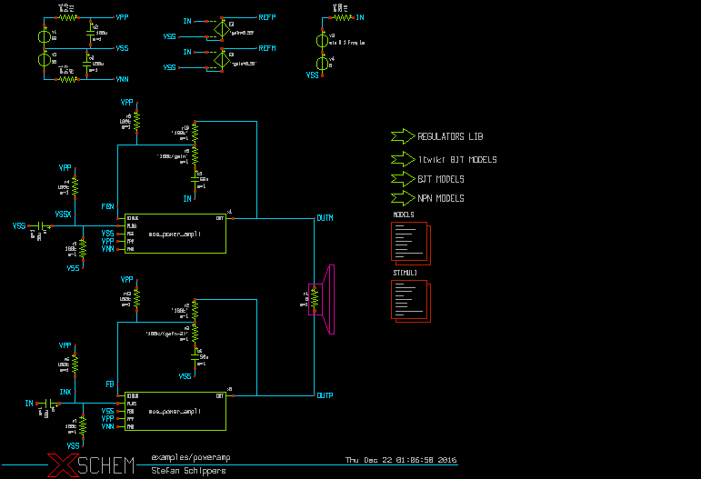Image resolution: width=701 pixels, height=479 pixels.
Task: Select the E0 source driving REFM
Action: click(x=218, y=60)
